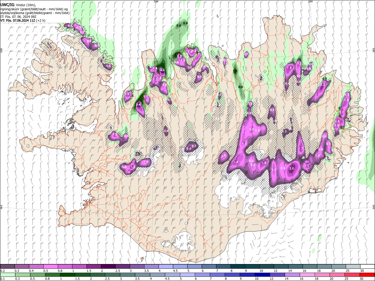375x281 pixels.
Task: Select the deep blue rain swatch between 10 and 12
Action: click(x=262, y=275)
